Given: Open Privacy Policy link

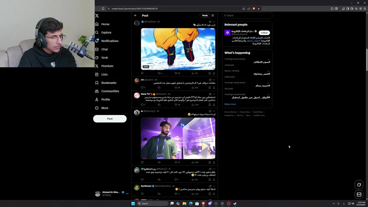Looking at the screenshot, I should pos(245,112).
